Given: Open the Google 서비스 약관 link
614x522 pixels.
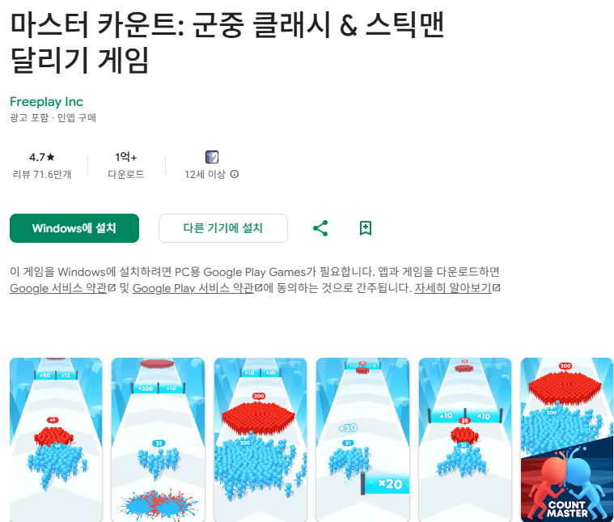Looking at the screenshot, I should coord(58,288).
